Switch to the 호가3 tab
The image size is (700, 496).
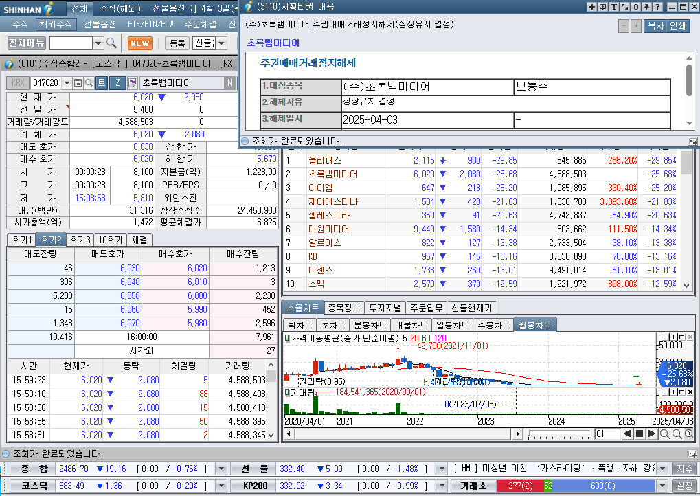80,240
